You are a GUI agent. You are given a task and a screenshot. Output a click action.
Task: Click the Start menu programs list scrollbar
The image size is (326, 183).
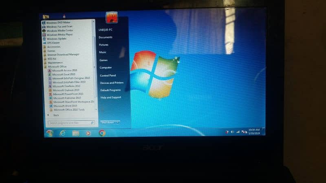(x=95, y=61)
